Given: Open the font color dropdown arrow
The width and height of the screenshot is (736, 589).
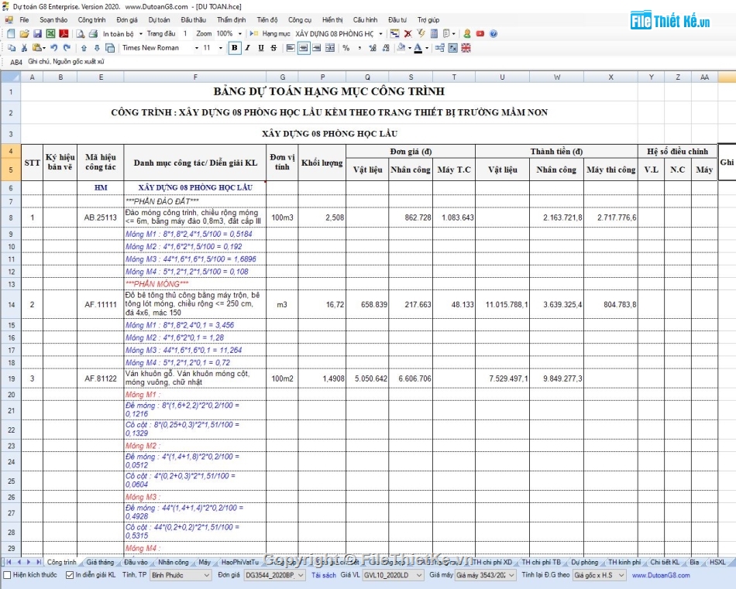Looking at the screenshot, I should [x=427, y=48].
